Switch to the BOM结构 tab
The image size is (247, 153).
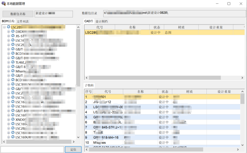click(x=8, y=21)
